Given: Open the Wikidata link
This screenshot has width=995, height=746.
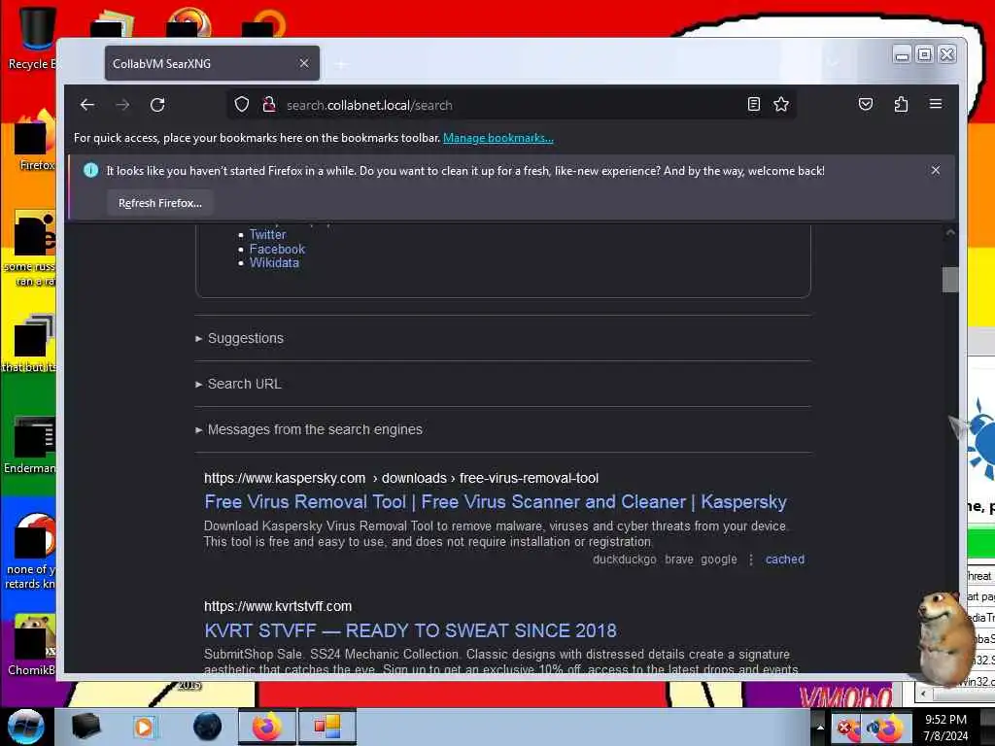Looking at the screenshot, I should (x=273, y=262).
